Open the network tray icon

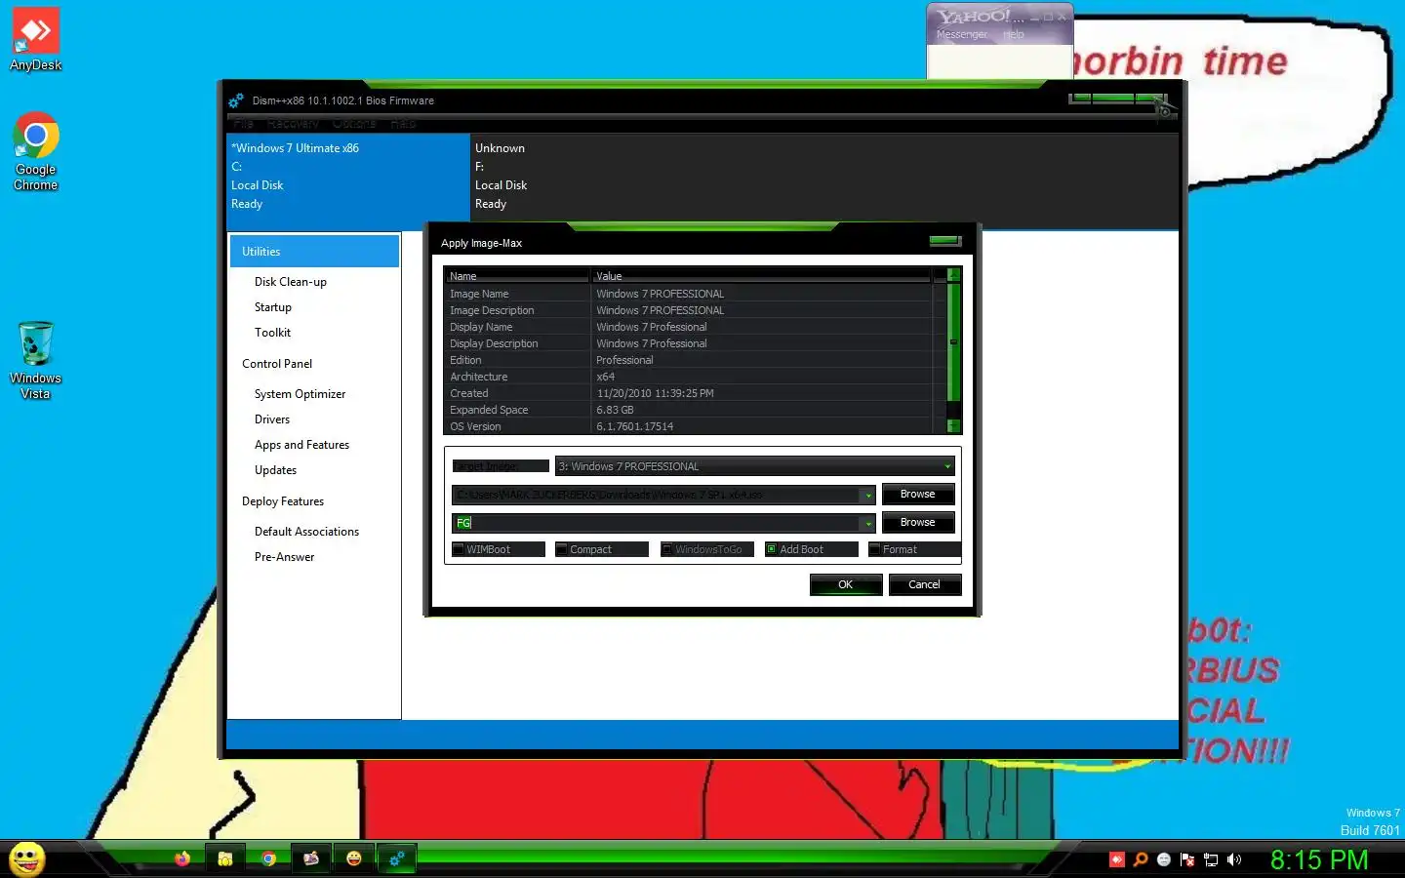(1211, 859)
